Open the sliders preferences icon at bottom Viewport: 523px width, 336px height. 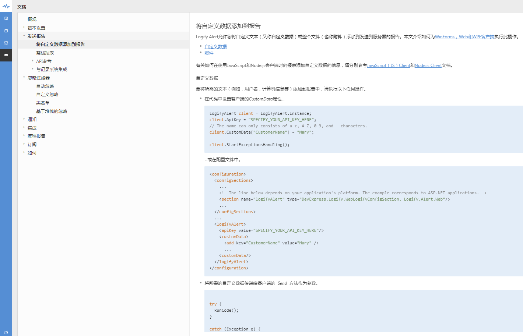[x=6, y=332]
